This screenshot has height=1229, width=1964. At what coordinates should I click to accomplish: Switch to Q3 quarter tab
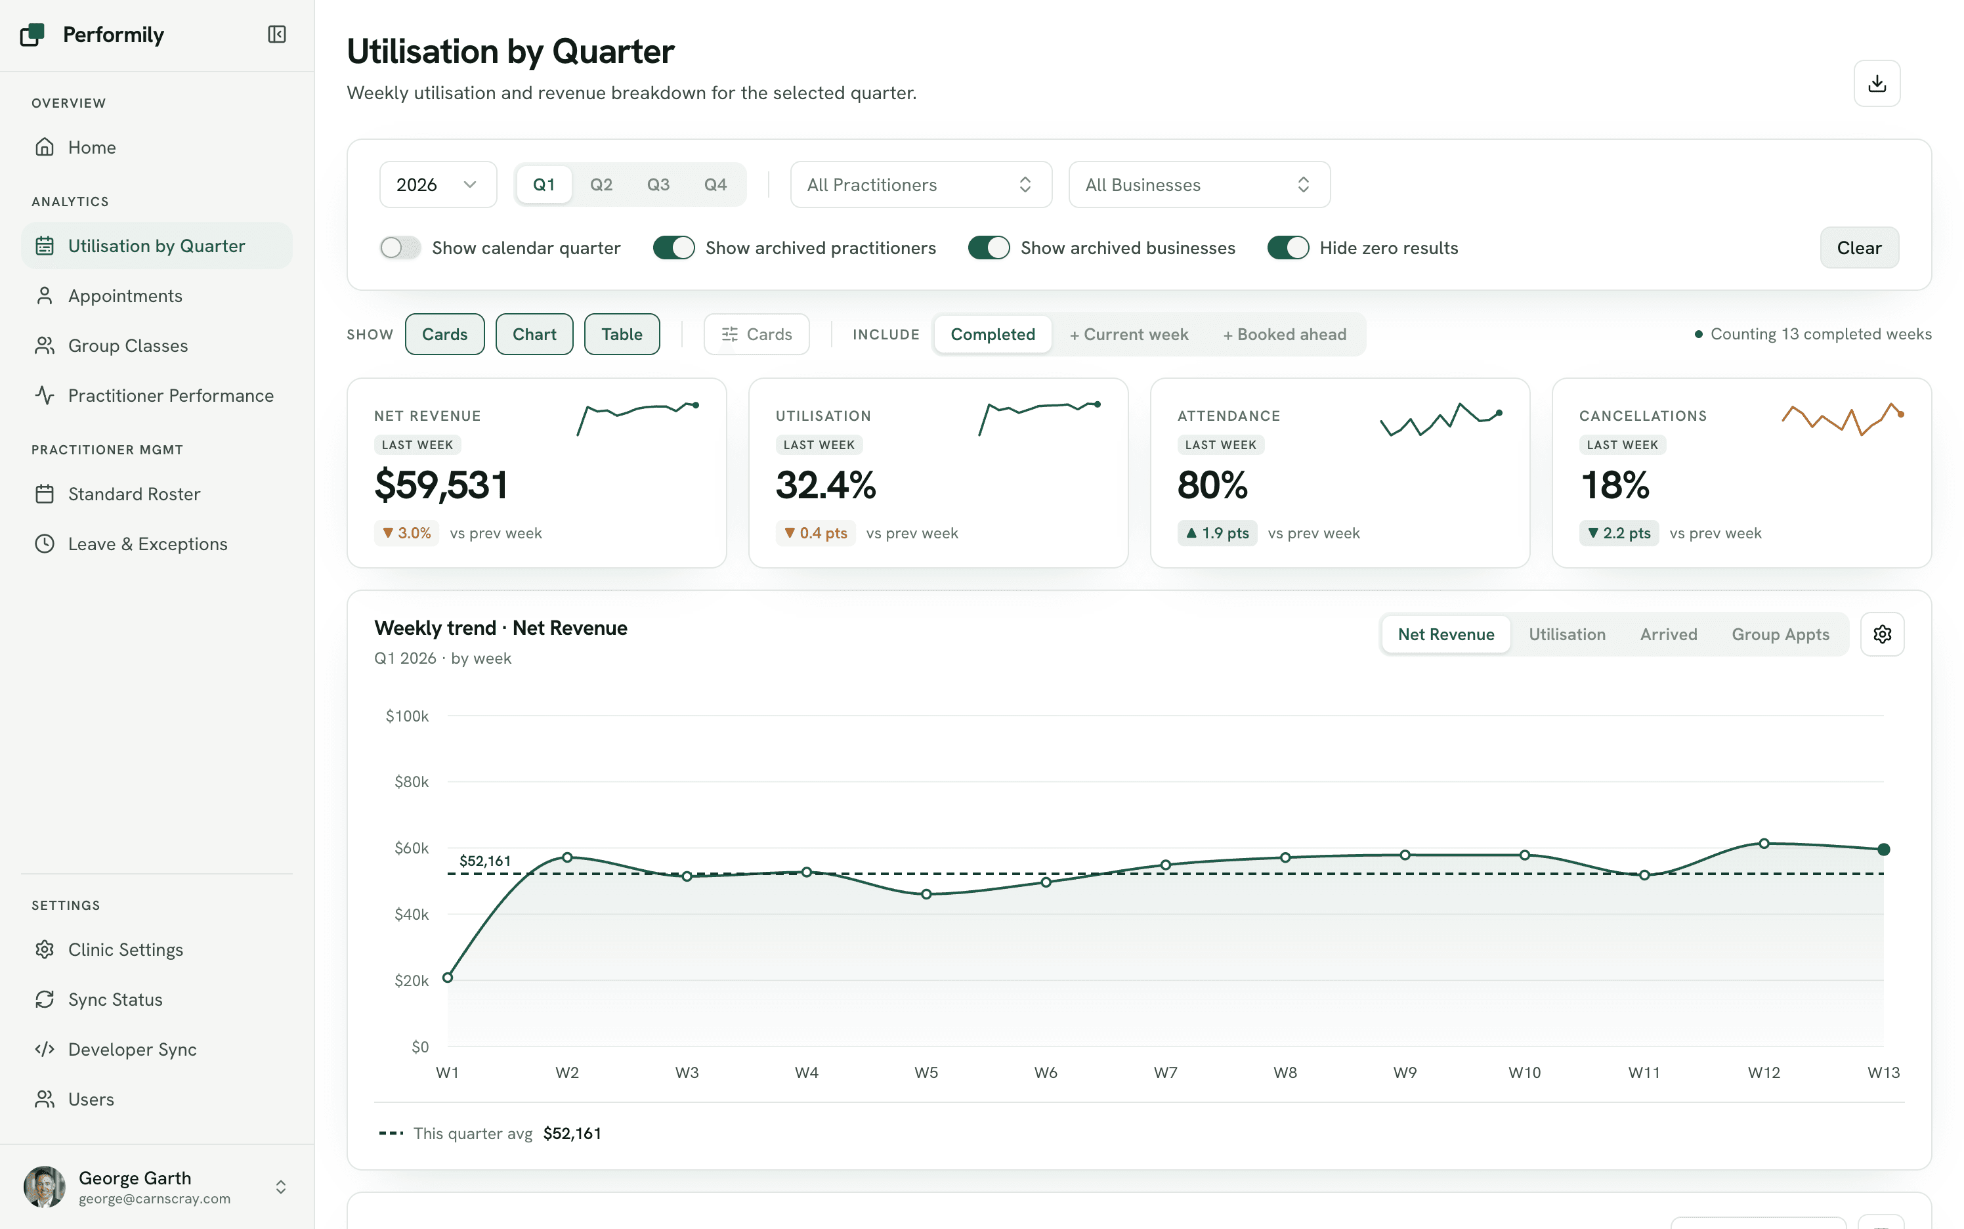pos(658,184)
